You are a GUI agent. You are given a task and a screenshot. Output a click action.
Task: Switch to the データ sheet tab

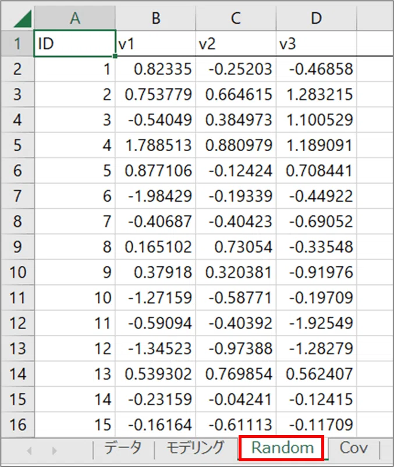coord(123,448)
